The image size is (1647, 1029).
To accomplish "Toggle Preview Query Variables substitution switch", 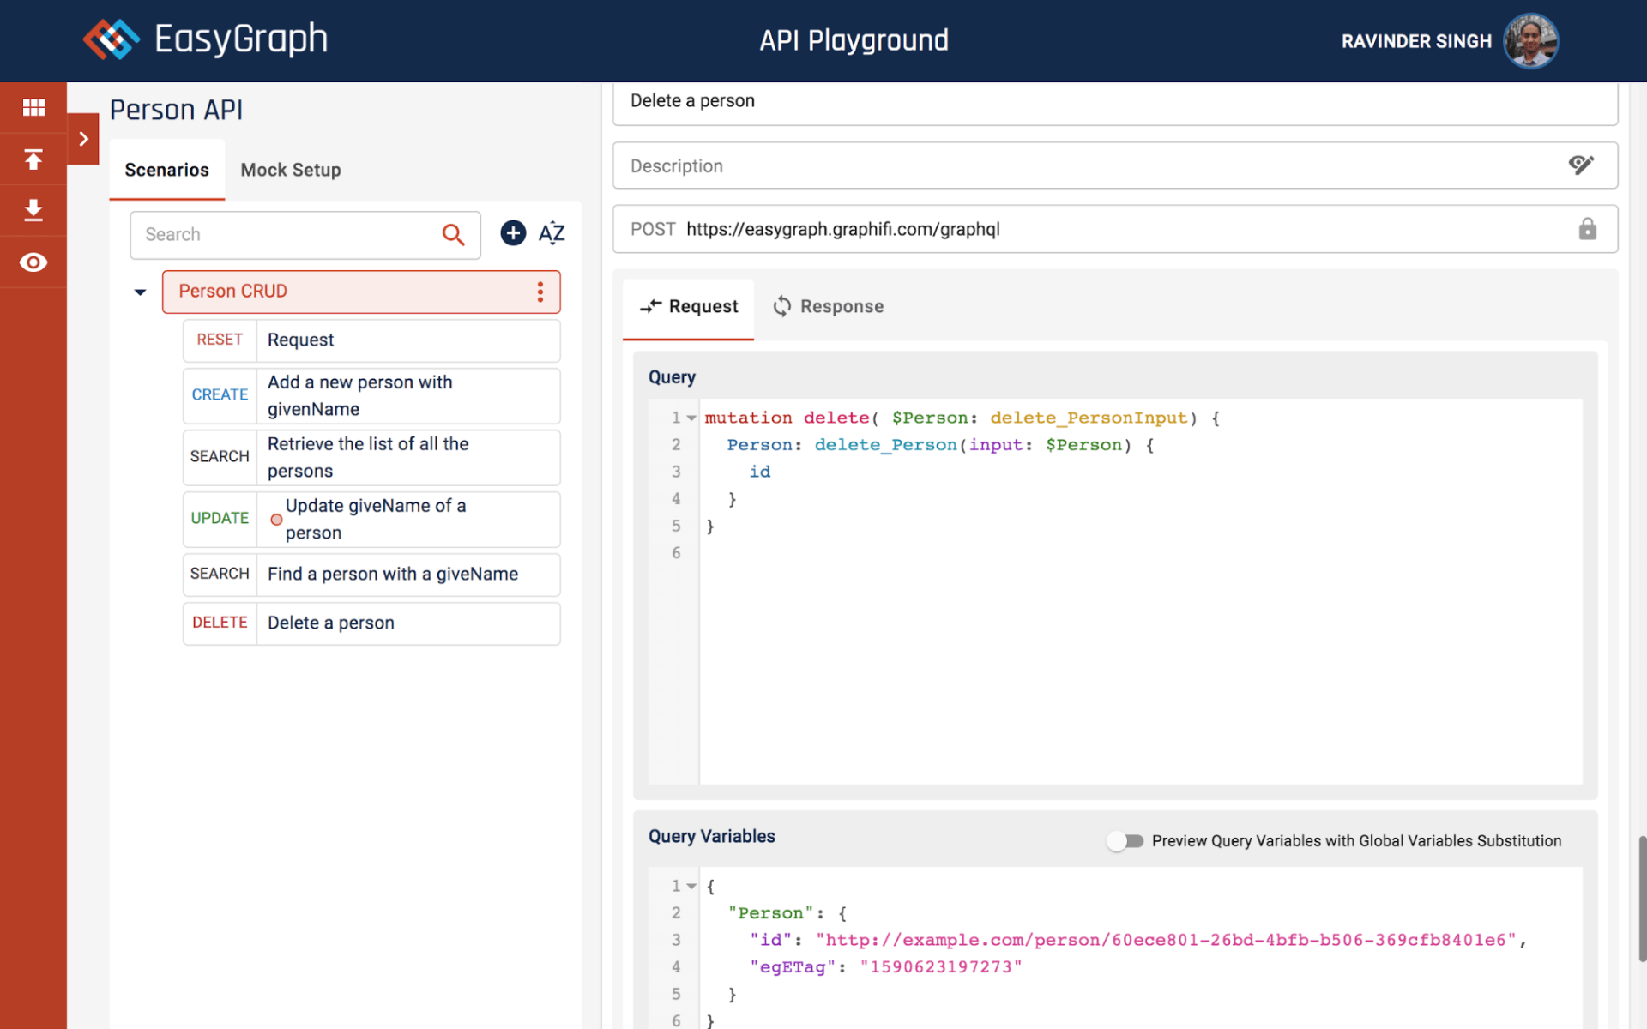I will click(x=1125, y=841).
